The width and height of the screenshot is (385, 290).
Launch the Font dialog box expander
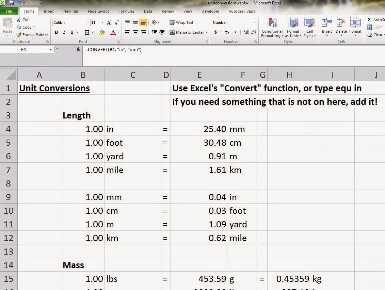tap(118, 42)
